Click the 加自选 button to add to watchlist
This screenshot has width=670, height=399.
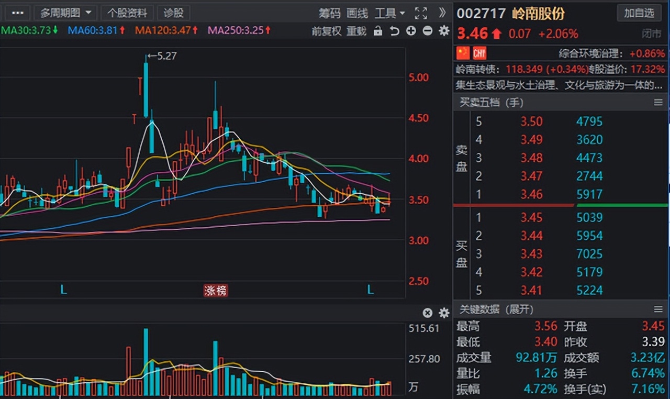pos(639,13)
